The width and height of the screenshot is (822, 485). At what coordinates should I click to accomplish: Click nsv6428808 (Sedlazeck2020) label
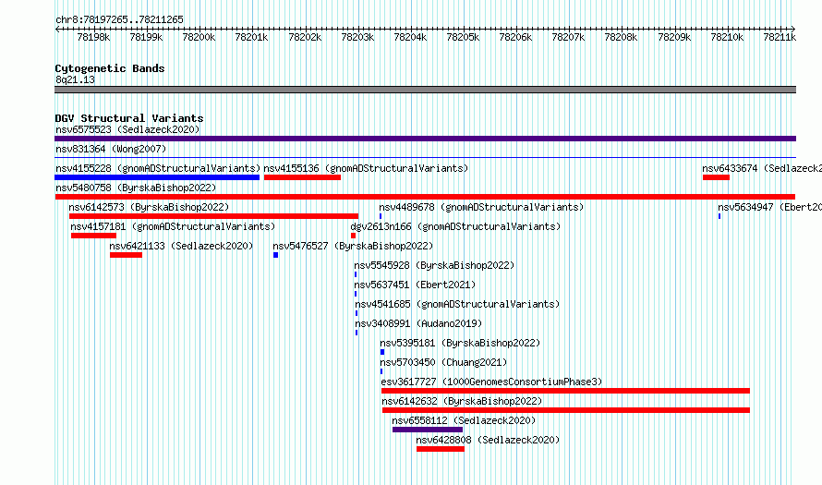point(488,440)
